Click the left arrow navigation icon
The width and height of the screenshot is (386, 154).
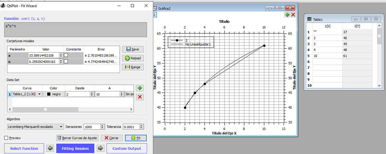[x=50, y=149]
